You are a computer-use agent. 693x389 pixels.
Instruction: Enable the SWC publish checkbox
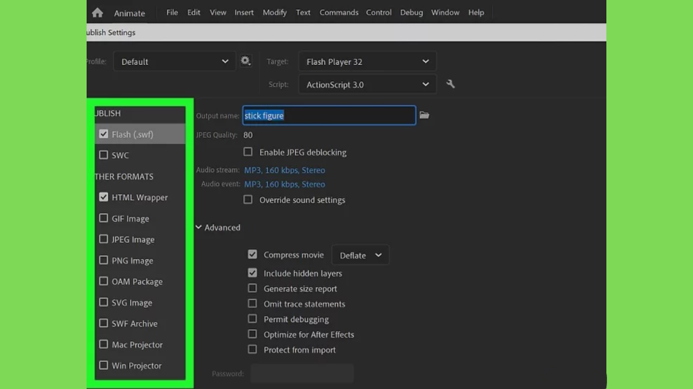pos(104,155)
